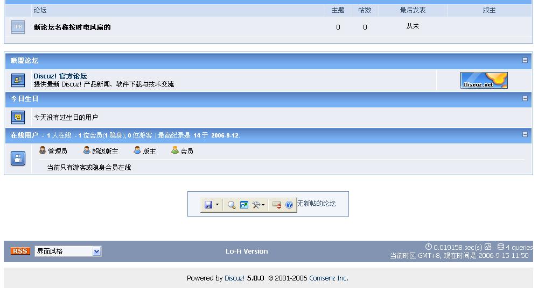Open the 在线用户 header link
This screenshot has height=288, width=538.
pos(24,135)
